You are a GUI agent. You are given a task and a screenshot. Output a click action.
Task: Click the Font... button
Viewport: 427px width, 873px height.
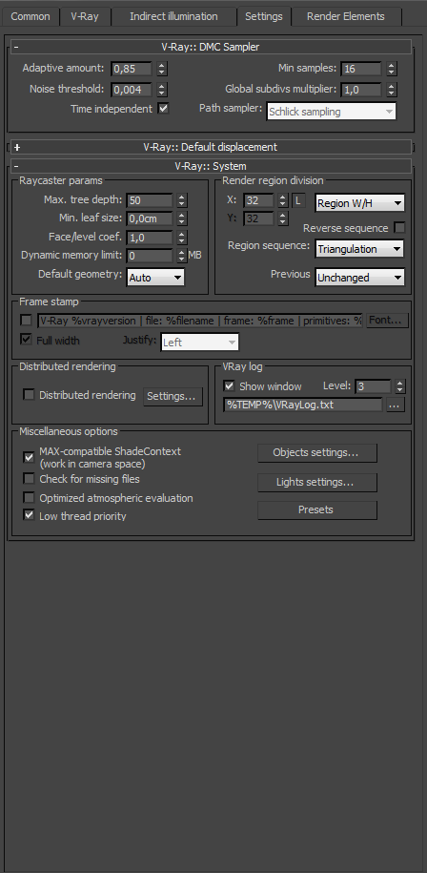pyautogui.click(x=388, y=321)
